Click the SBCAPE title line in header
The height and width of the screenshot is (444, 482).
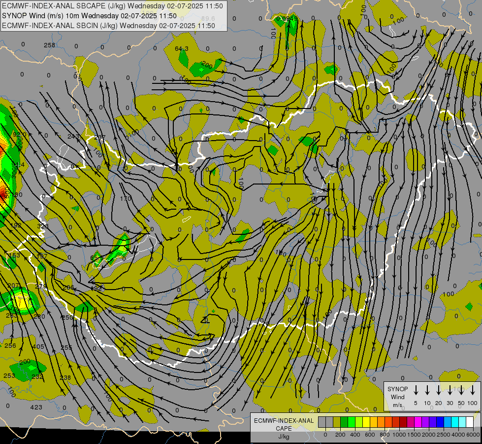coord(112,6)
